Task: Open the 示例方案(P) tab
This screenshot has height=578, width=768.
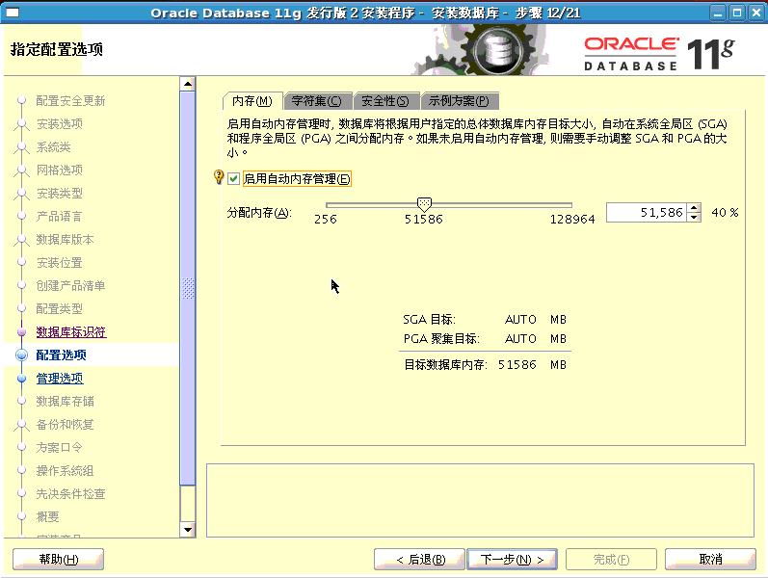Action: point(459,101)
